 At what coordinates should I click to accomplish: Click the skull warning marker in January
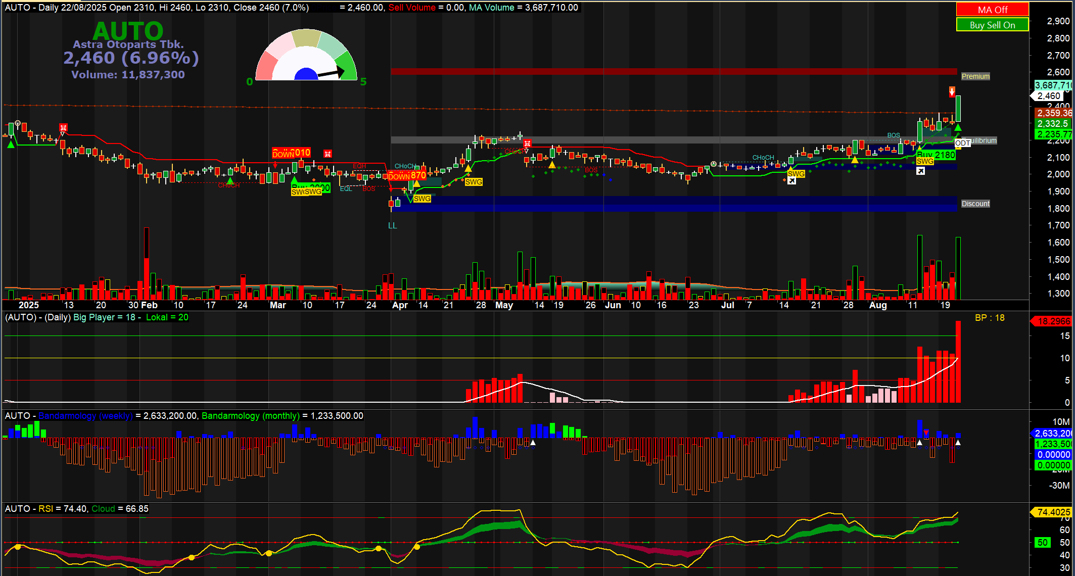(x=63, y=128)
